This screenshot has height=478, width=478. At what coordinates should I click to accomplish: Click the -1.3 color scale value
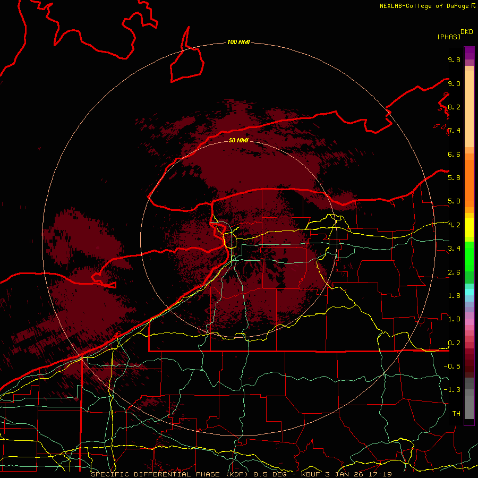pos(452,390)
